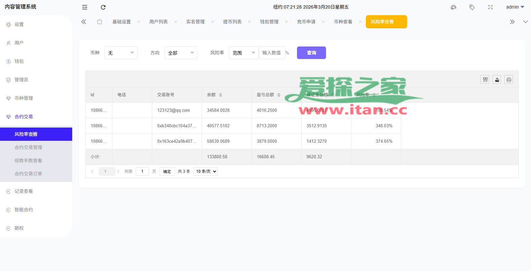This screenshot has width=531, height=271.
Task: Click the refresh page icon
Action: pyautogui.click(x=103, y=7)
